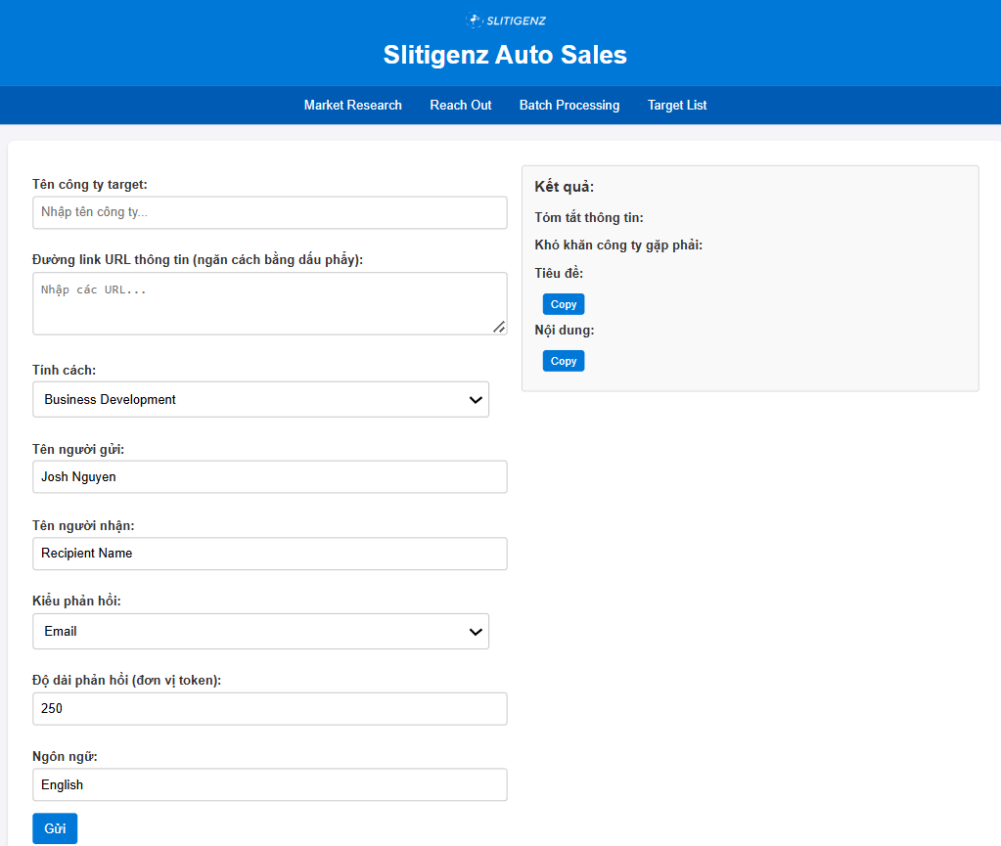Select the Tên người gửi field showing Josh Nguyen

coord(269,476)
